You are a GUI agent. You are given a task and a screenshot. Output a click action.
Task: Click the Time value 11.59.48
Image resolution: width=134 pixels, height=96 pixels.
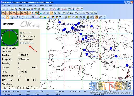23,71
